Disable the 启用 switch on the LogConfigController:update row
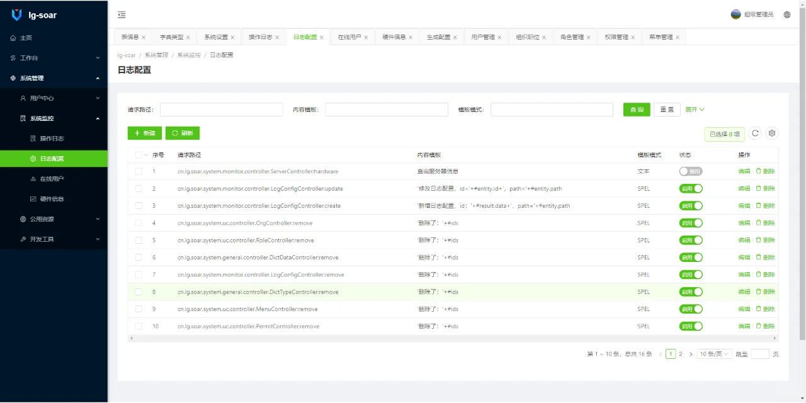The width and height of the screenshot is (806, 403). click(x=690, y=188)
